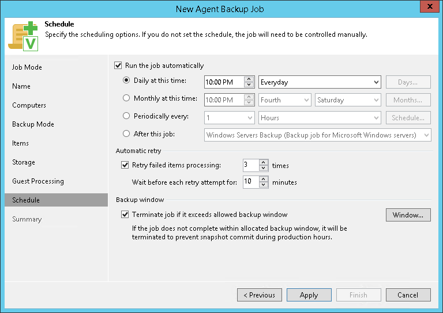
Task: Go to the Guest Processing step
Action: 38,181
